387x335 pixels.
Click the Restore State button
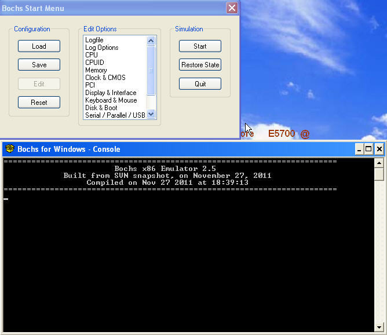tap(200, 65)
